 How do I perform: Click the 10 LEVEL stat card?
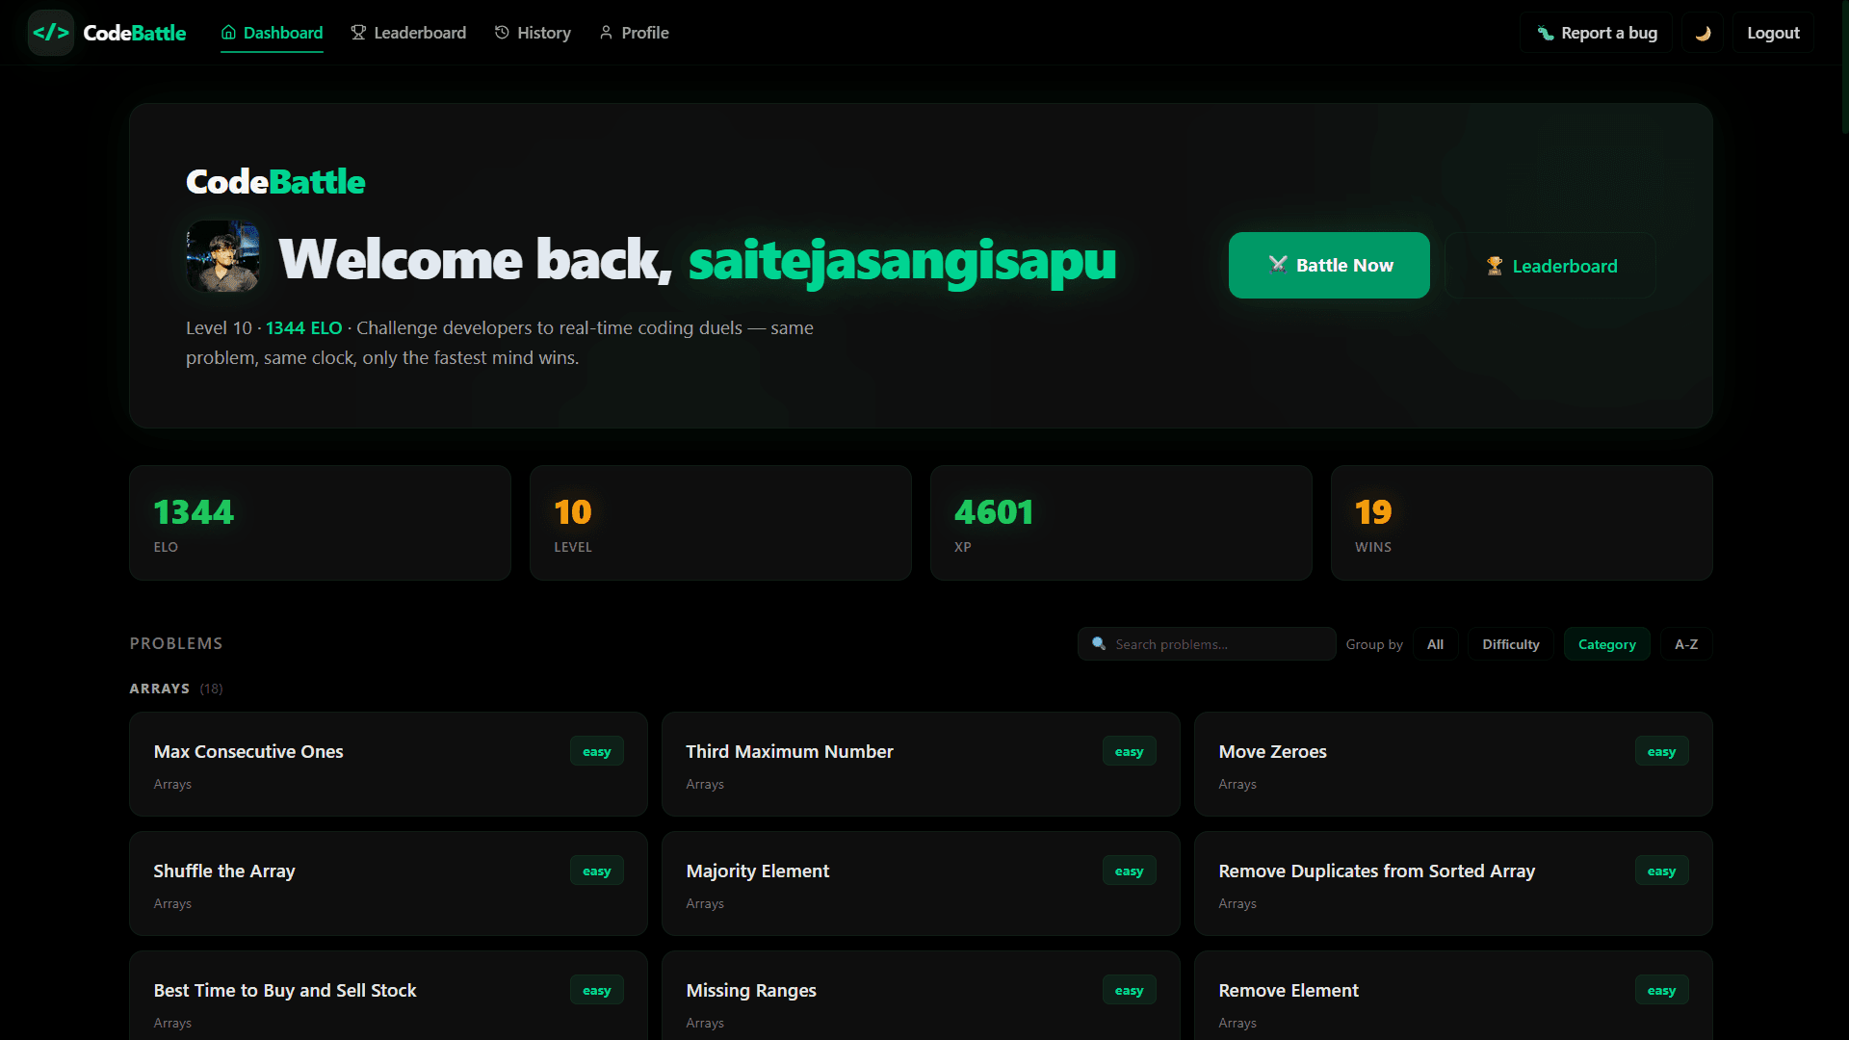pos(720,523)
